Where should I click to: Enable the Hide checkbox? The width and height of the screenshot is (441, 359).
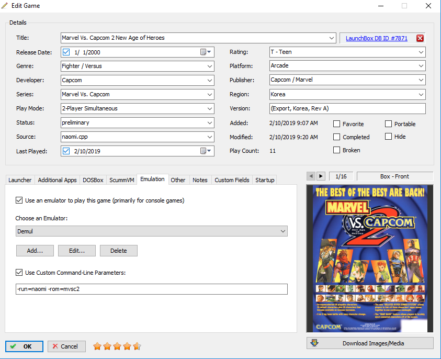[x=388, y=137]
